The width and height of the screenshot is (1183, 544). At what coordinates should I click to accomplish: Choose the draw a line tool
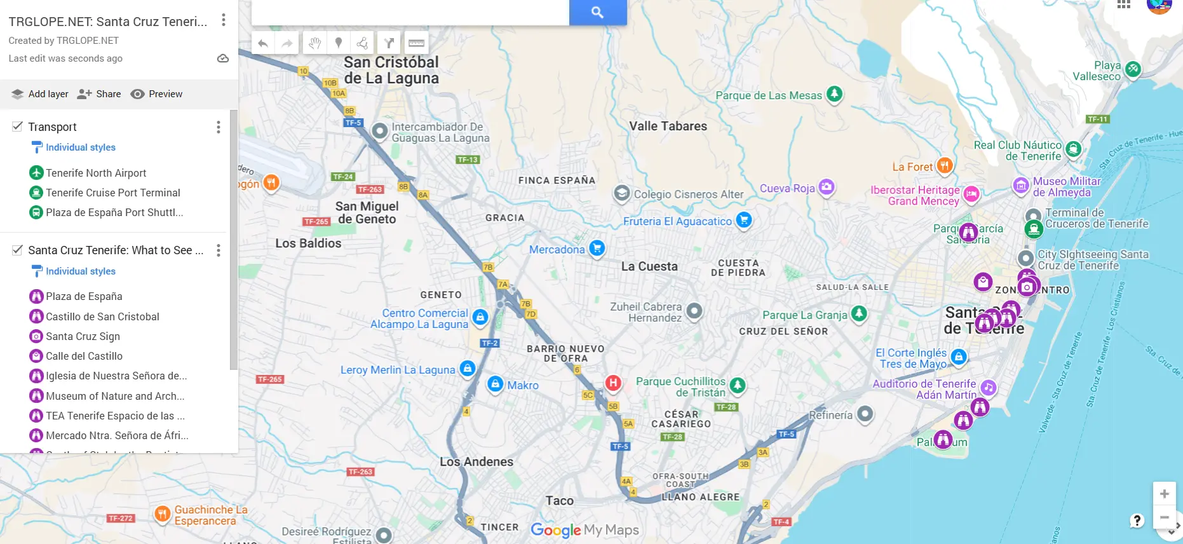362,43
